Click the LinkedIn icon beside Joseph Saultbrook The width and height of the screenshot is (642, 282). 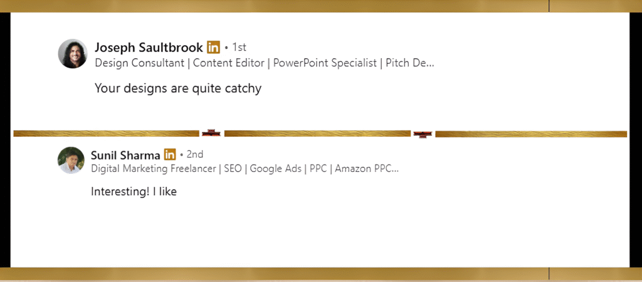213,48
